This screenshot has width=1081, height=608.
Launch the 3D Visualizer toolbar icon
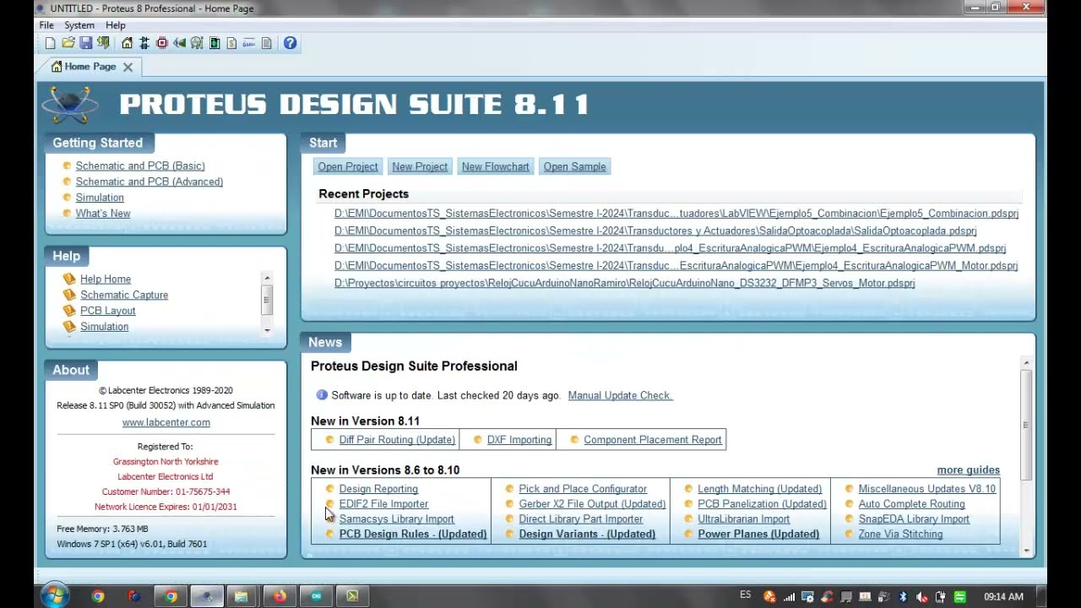tap(179, 43)
